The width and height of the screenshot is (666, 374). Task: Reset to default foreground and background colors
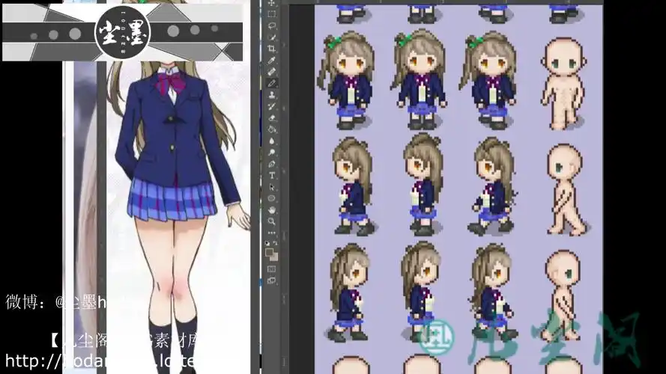click(x=267, y=243)
